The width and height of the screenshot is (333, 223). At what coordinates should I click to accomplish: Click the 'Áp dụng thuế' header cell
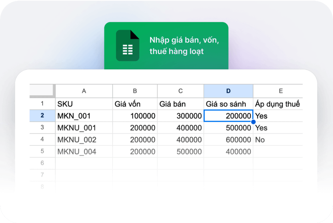coord(278,104)
